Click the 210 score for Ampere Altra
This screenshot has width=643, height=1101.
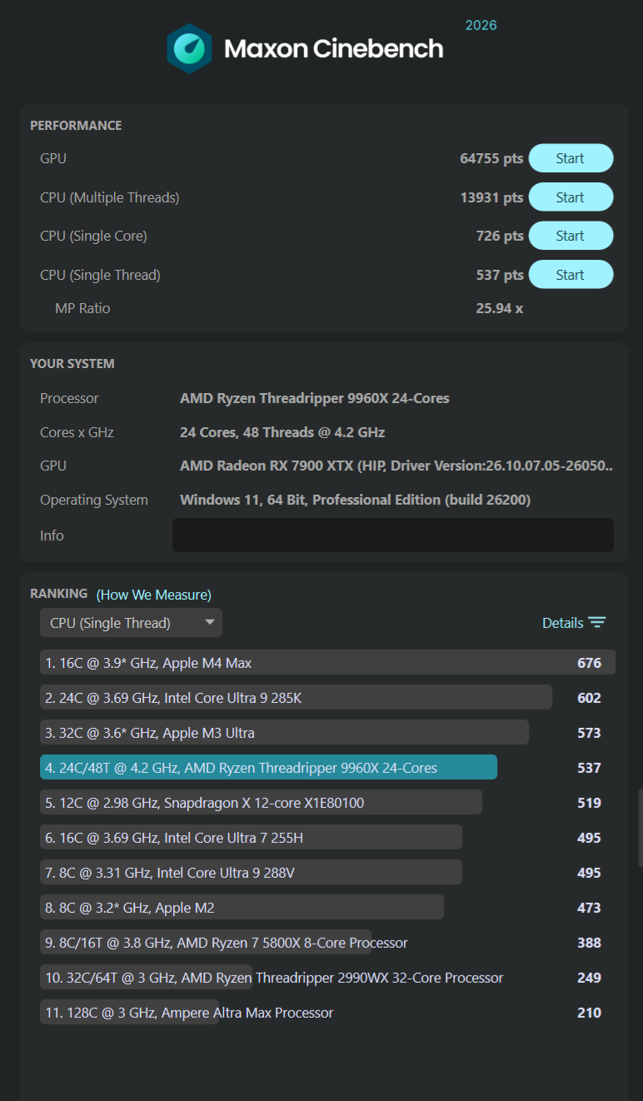pos(589,1013)
